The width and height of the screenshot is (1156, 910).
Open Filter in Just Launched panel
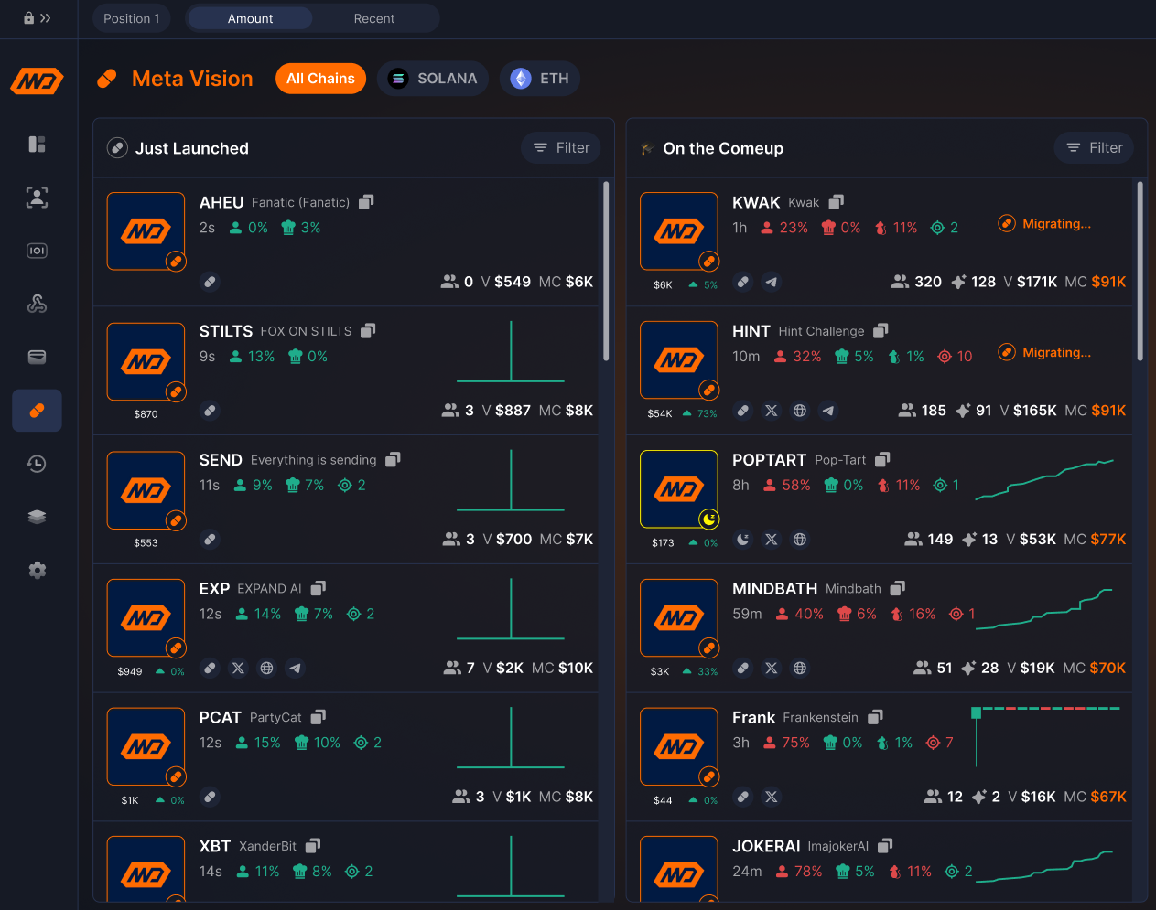[561, 147]
